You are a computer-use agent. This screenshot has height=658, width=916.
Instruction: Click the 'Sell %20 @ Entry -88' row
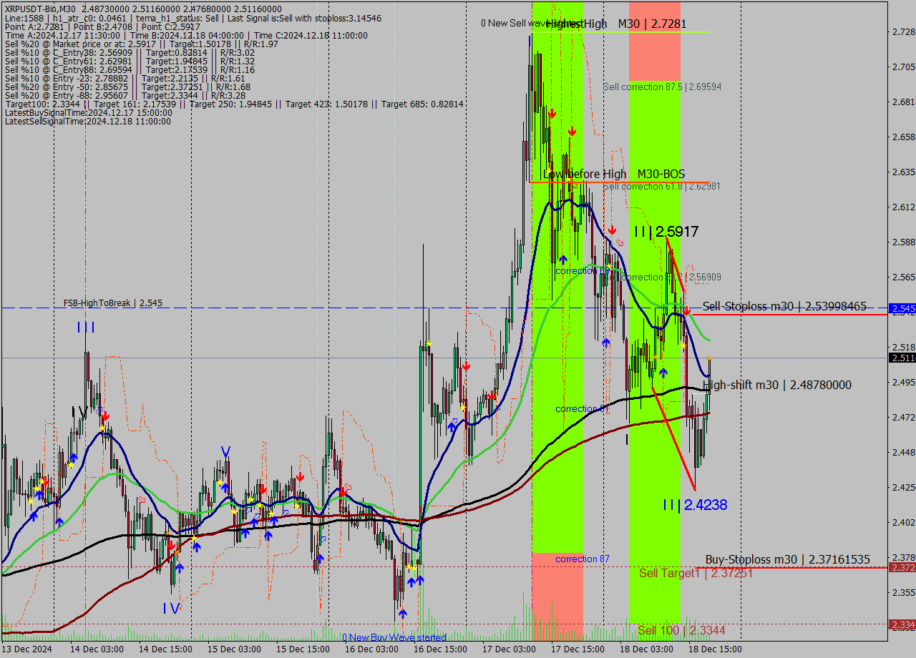coord(125,95)
